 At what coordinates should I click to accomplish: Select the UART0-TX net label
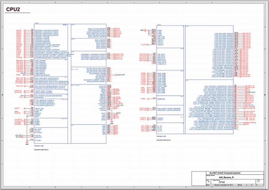[18, 91]
